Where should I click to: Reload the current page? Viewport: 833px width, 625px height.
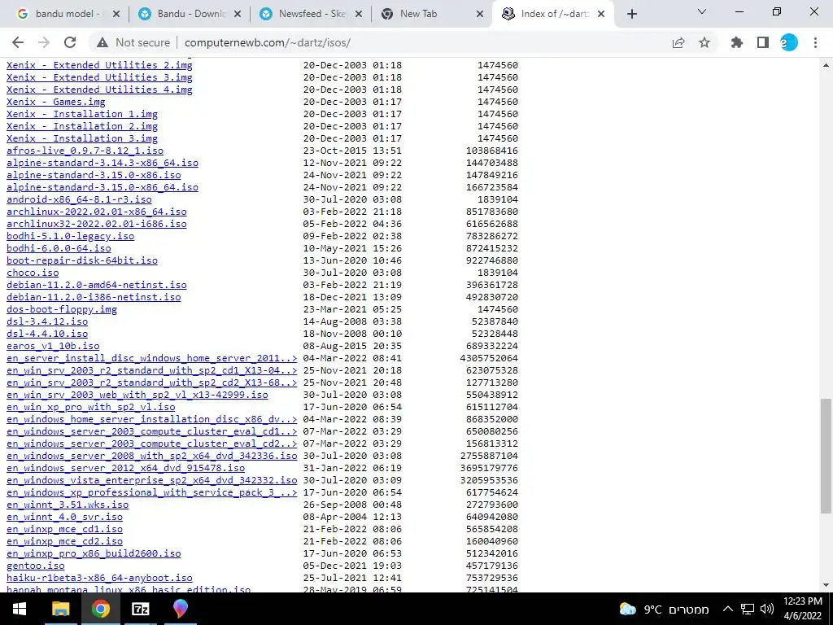(70, 42)
